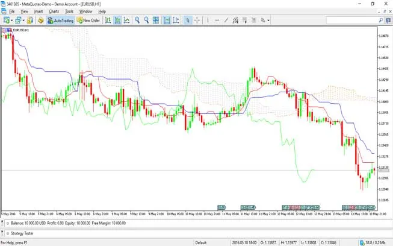
Task: Expand the Profiles dropdown arrow
Action: (23, 20)
